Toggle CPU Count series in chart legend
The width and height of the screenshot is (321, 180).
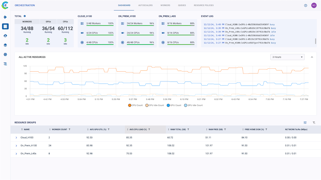coord(135,105)
